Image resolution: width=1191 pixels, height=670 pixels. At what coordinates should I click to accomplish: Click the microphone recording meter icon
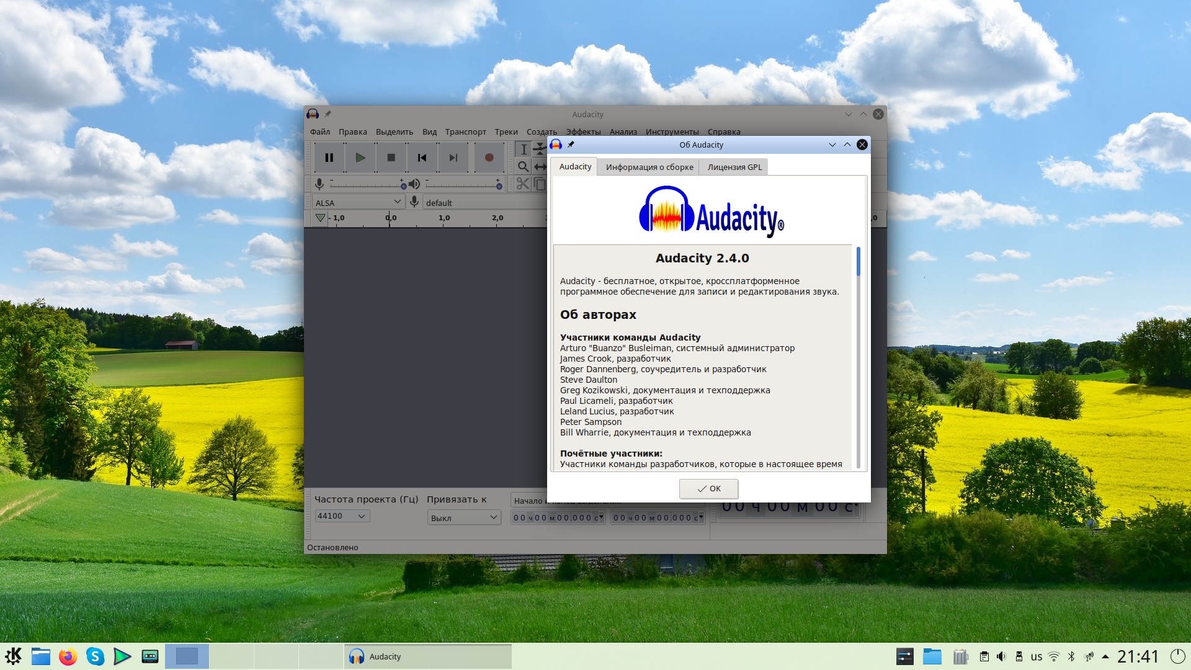(319, 184)
